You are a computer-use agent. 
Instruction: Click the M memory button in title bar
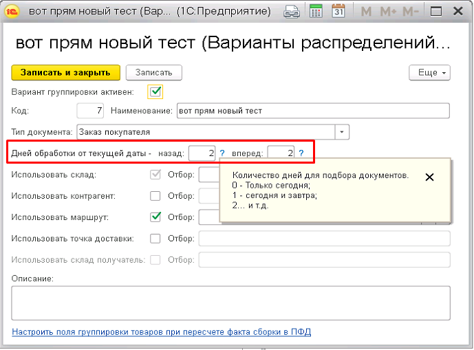[x=366, y=12]
